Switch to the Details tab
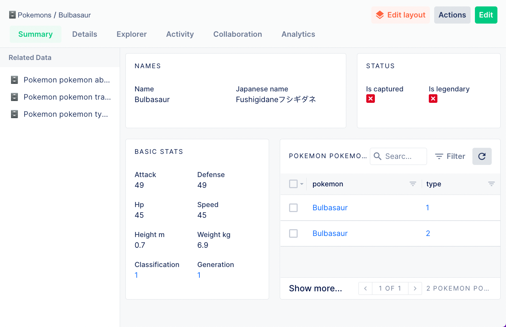 click(85, 34)
